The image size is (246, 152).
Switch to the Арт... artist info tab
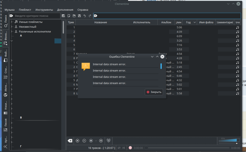[x=6, y=142]
